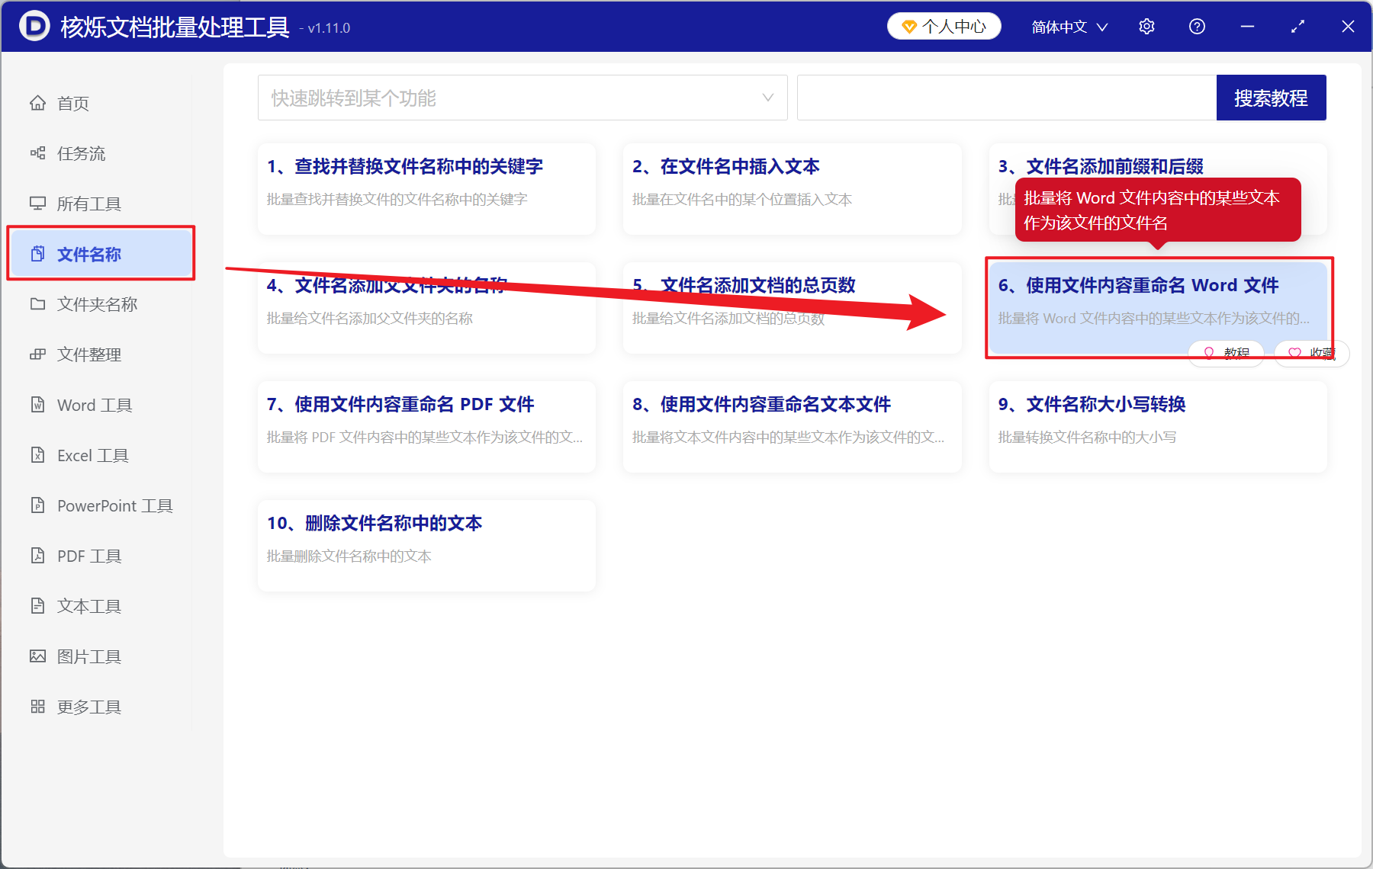Open the Excel 工具 sidebar icon
Viewport: 1373px width, 869px height.
(38, 455)
